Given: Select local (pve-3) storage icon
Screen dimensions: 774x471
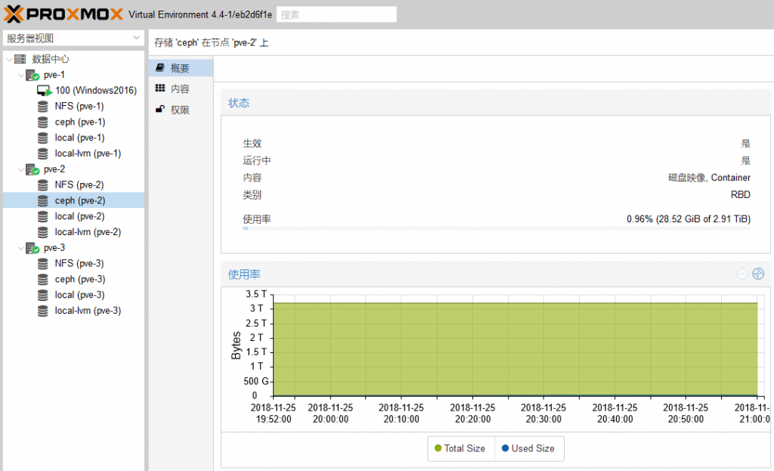Looking at the screenshot, I should (x=43, y=296).
